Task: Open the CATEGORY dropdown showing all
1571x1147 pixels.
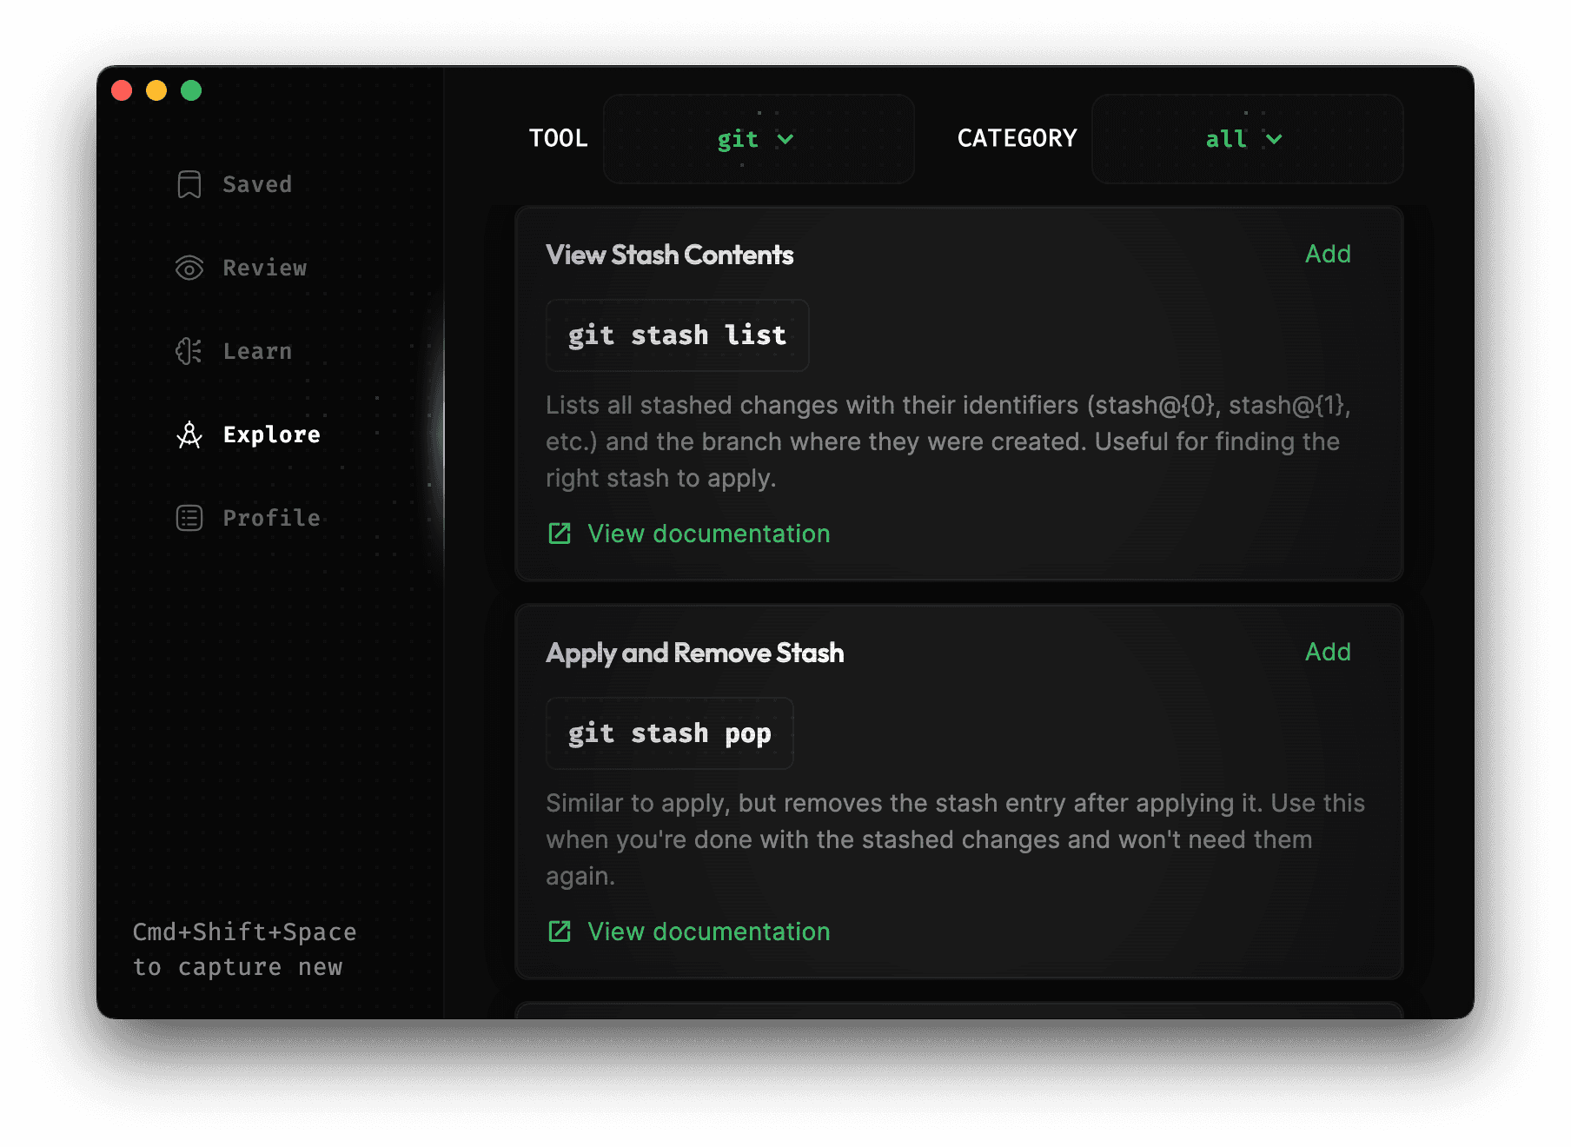Action: 1246,139
